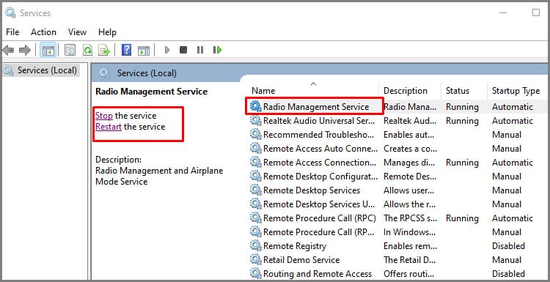Open the Action menu
Viewport: 550px width, 282px height.
point(43,32)
